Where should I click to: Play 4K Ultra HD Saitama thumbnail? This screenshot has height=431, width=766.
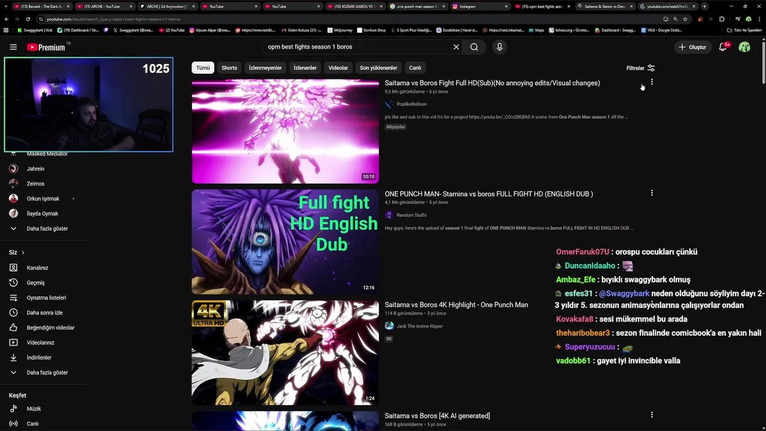(x=285, y=353)
